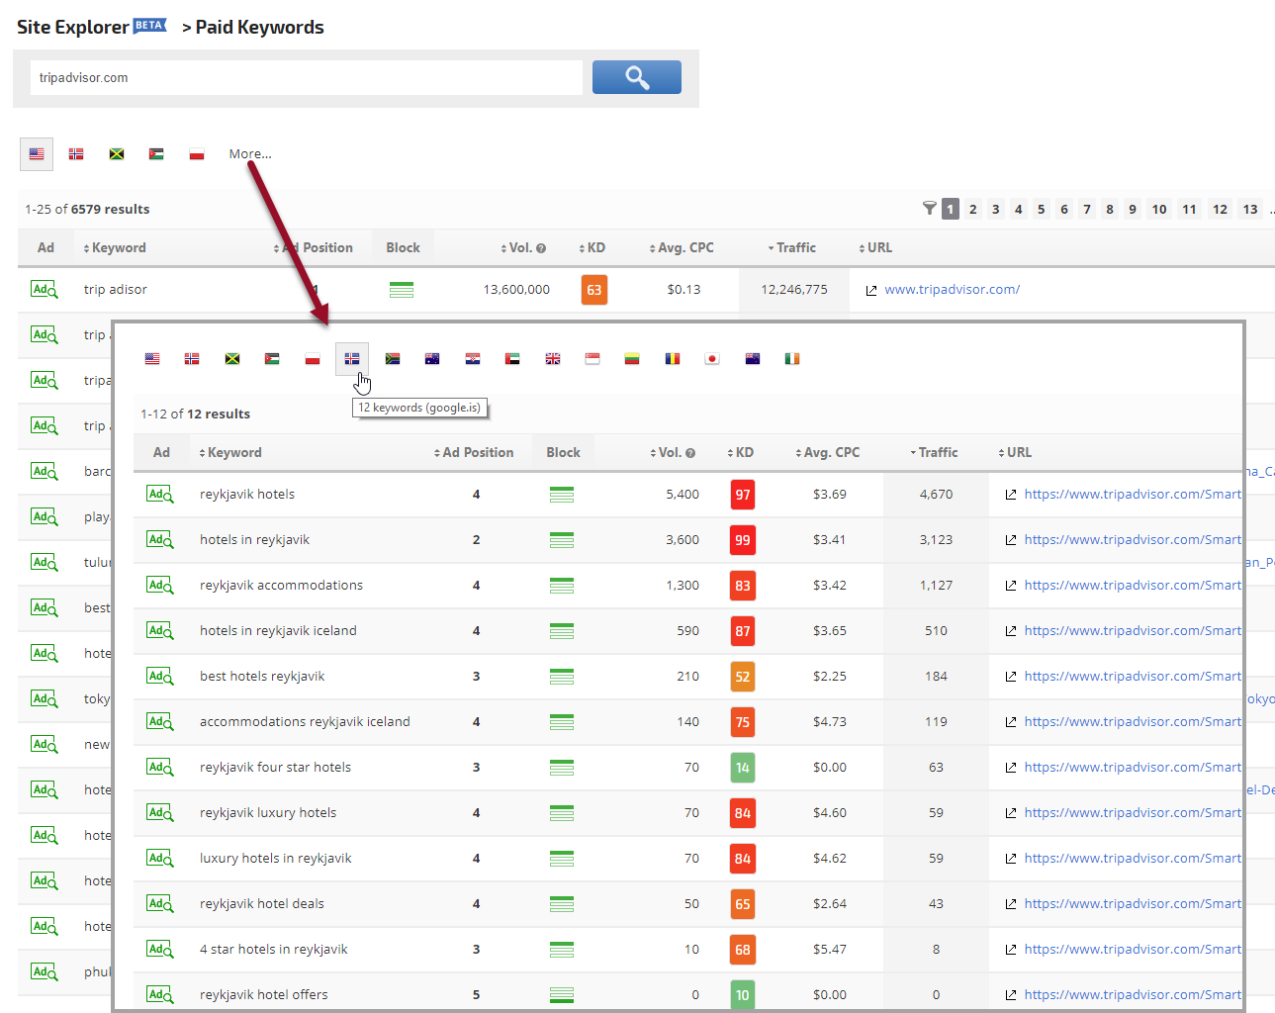Screen dimensions: 1275x1013
Task: Click the search magnifier button
Action: 636,77
